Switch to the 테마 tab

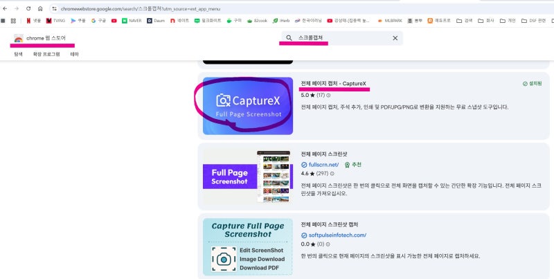[x=74, y=54]
